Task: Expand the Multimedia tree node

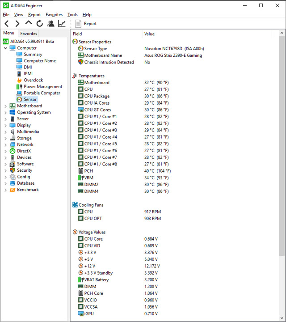Action: [x=5, y=132]
